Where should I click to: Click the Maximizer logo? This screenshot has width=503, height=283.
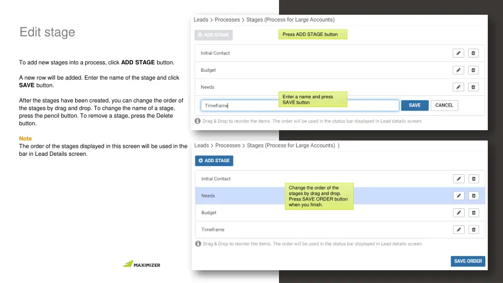[141, 264]
